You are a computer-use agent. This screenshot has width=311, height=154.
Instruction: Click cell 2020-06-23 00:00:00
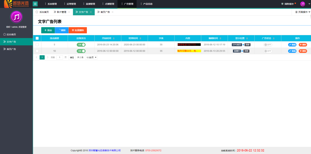pos(135,45)
